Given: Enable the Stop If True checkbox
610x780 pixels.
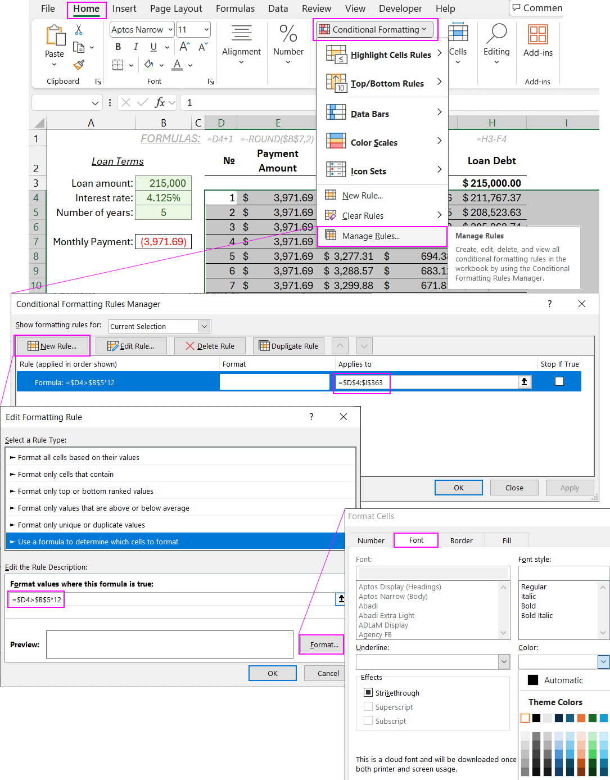Looking at the screenshot, I should click(x=559, y=381).
